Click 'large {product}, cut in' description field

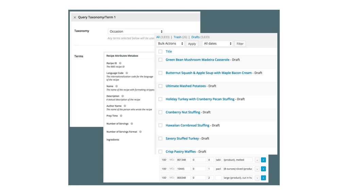[x=238, y=178]
